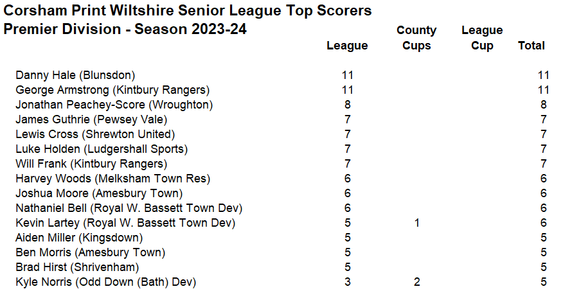Click Kevin Lartey's County Cups value 1
Image resolution: width=572 pixels, height=289 pixels.
coord(416,223)
